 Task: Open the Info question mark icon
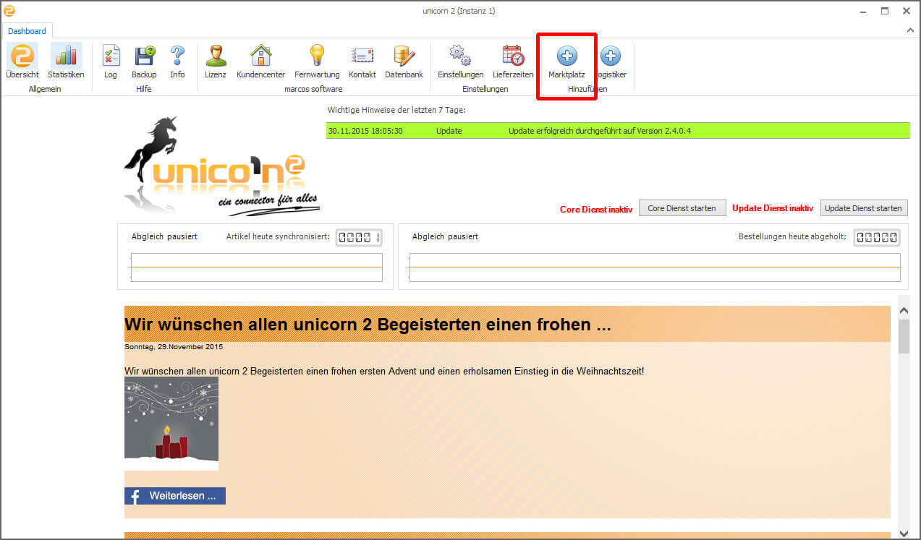point(177,56)
